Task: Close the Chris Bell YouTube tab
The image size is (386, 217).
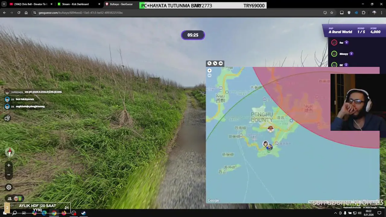Action: 52,4
